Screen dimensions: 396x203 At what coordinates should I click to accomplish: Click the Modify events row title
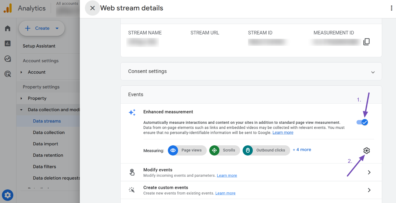(158, 170)
